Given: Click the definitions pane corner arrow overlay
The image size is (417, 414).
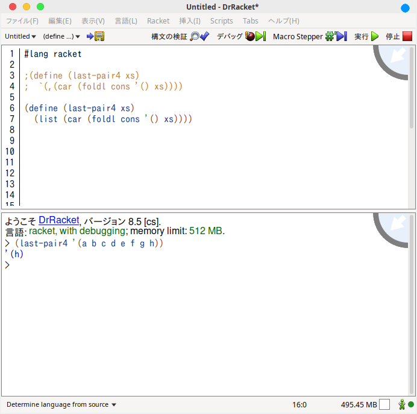Looking at the screenshot, I should pos(391,62).
